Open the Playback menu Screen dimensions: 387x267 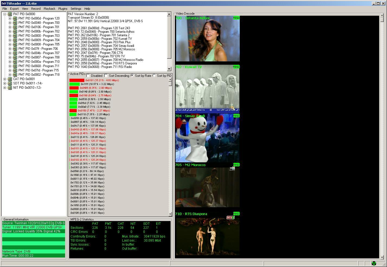click(49, 9)
